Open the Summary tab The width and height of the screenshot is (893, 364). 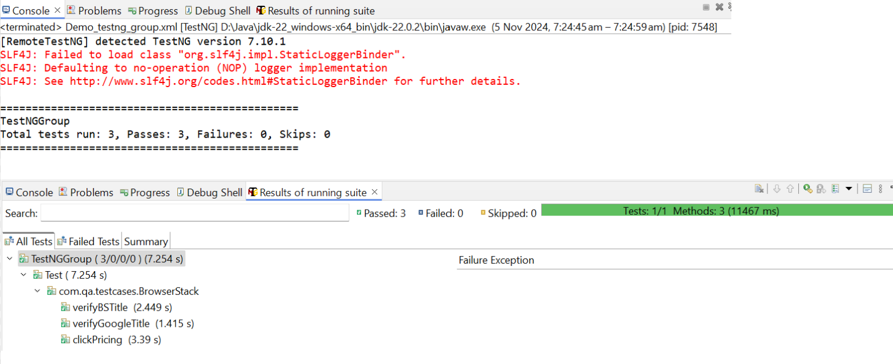tap(146, 242)
